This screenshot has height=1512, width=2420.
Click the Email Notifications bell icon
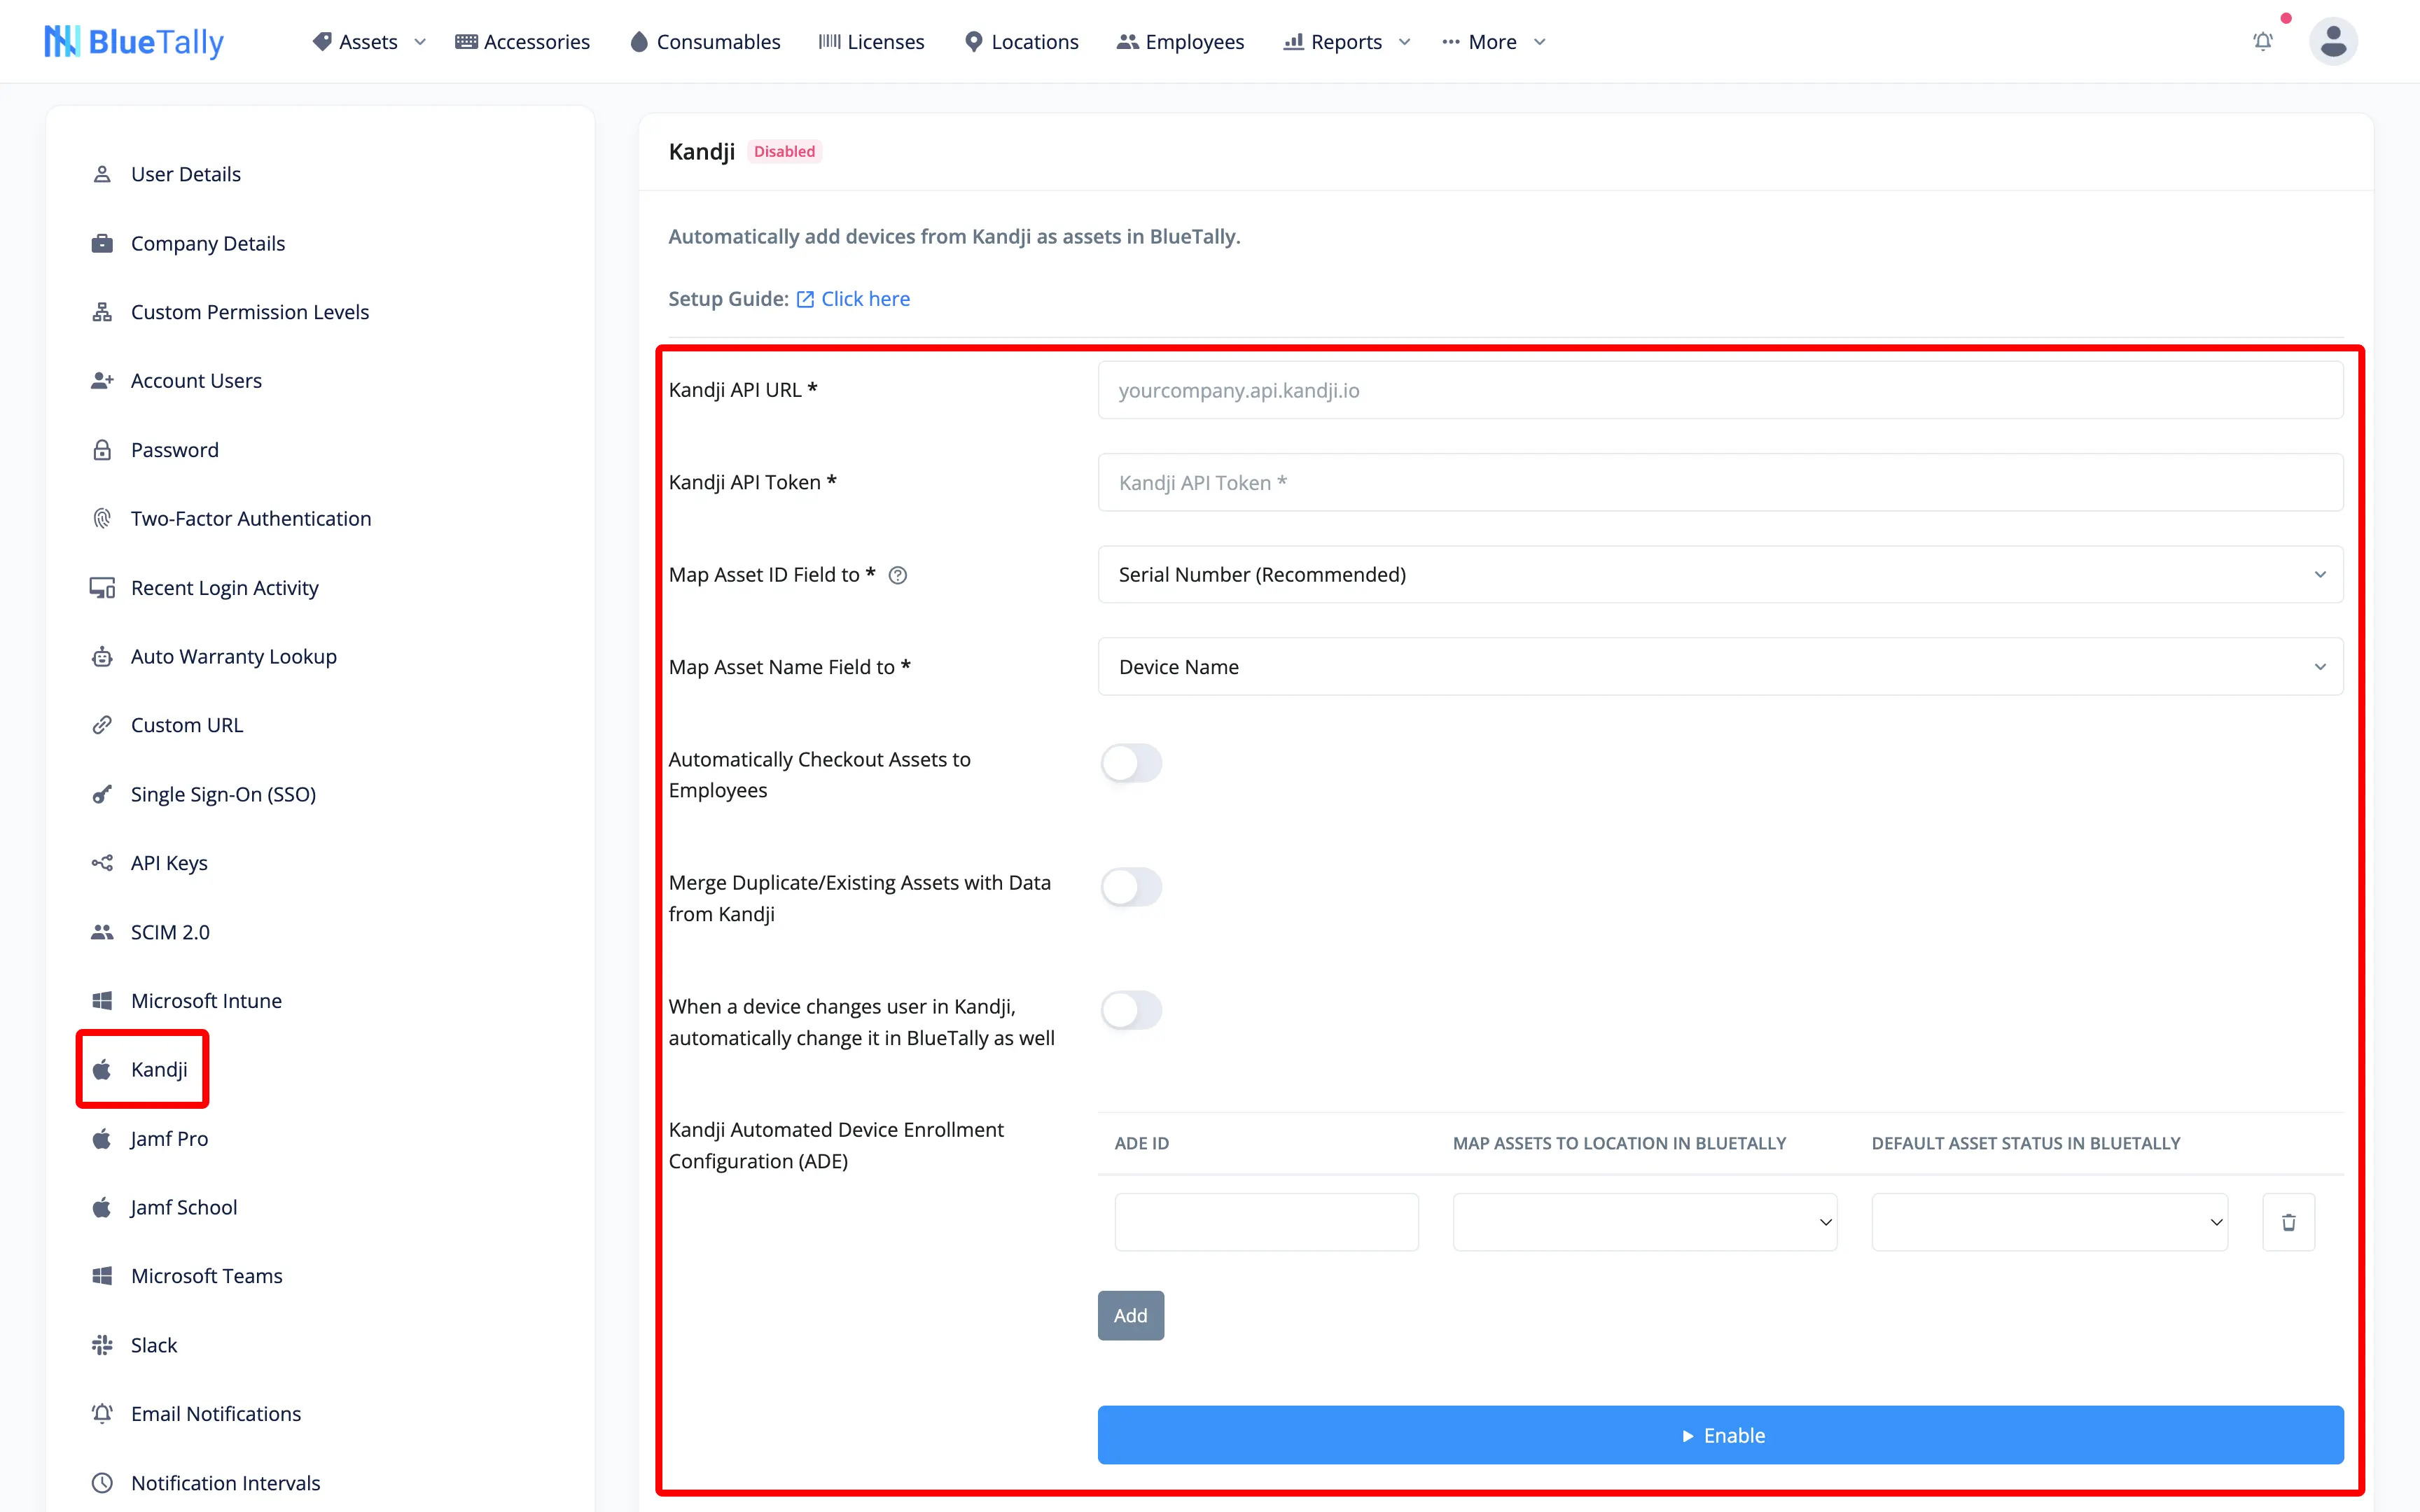click(102, 1414)
